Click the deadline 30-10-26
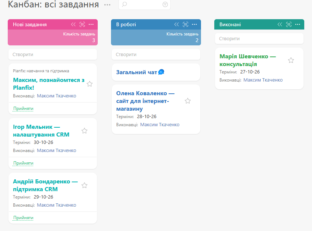312x231 pixels. point(44,142)
